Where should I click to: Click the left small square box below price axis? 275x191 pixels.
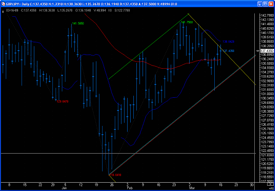pyautogui.click(x=268, y=185)
